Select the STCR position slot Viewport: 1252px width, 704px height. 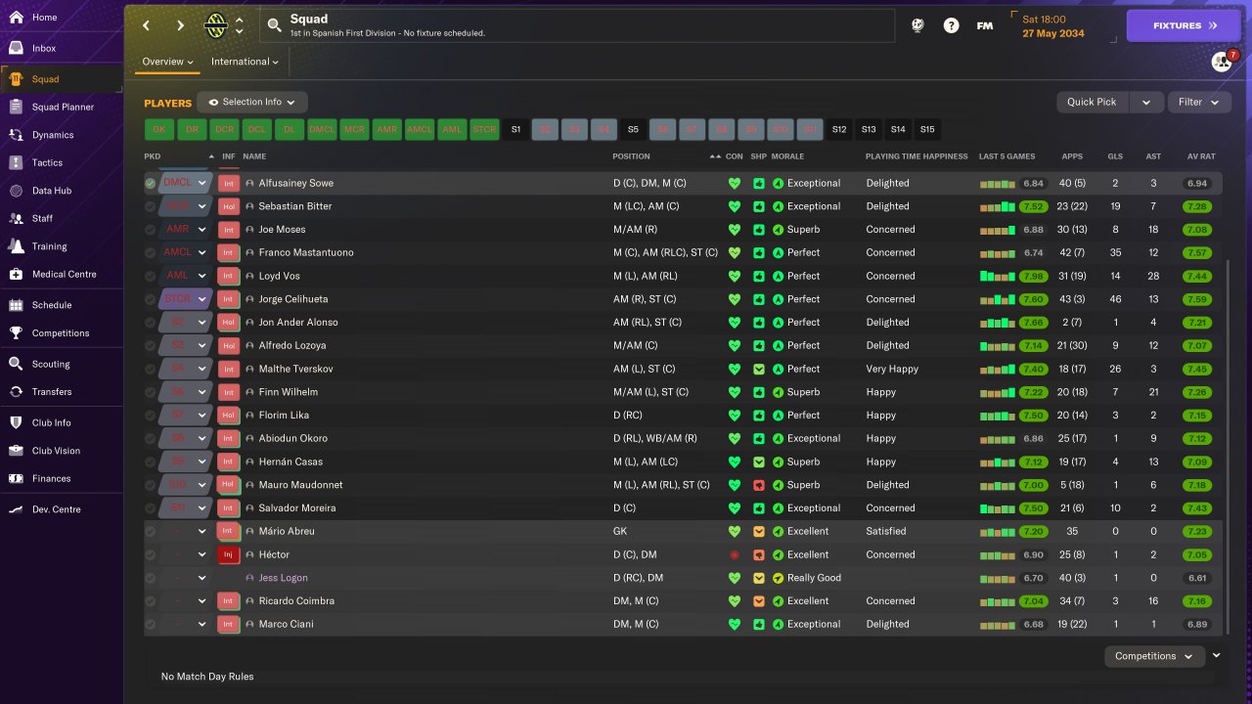click(484, 129)
